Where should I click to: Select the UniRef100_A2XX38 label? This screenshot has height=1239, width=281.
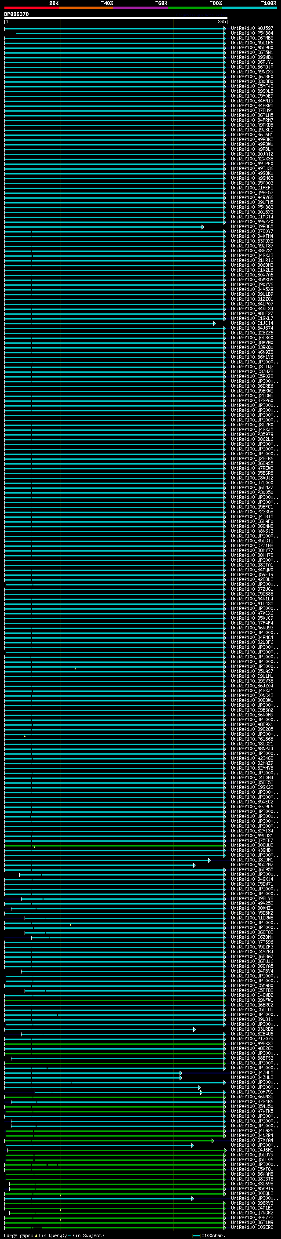point(252,159)
